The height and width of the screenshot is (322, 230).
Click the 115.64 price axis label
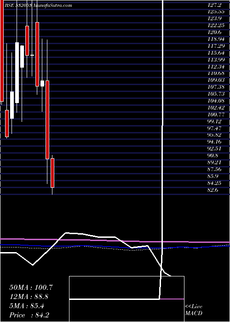[216, 53]
